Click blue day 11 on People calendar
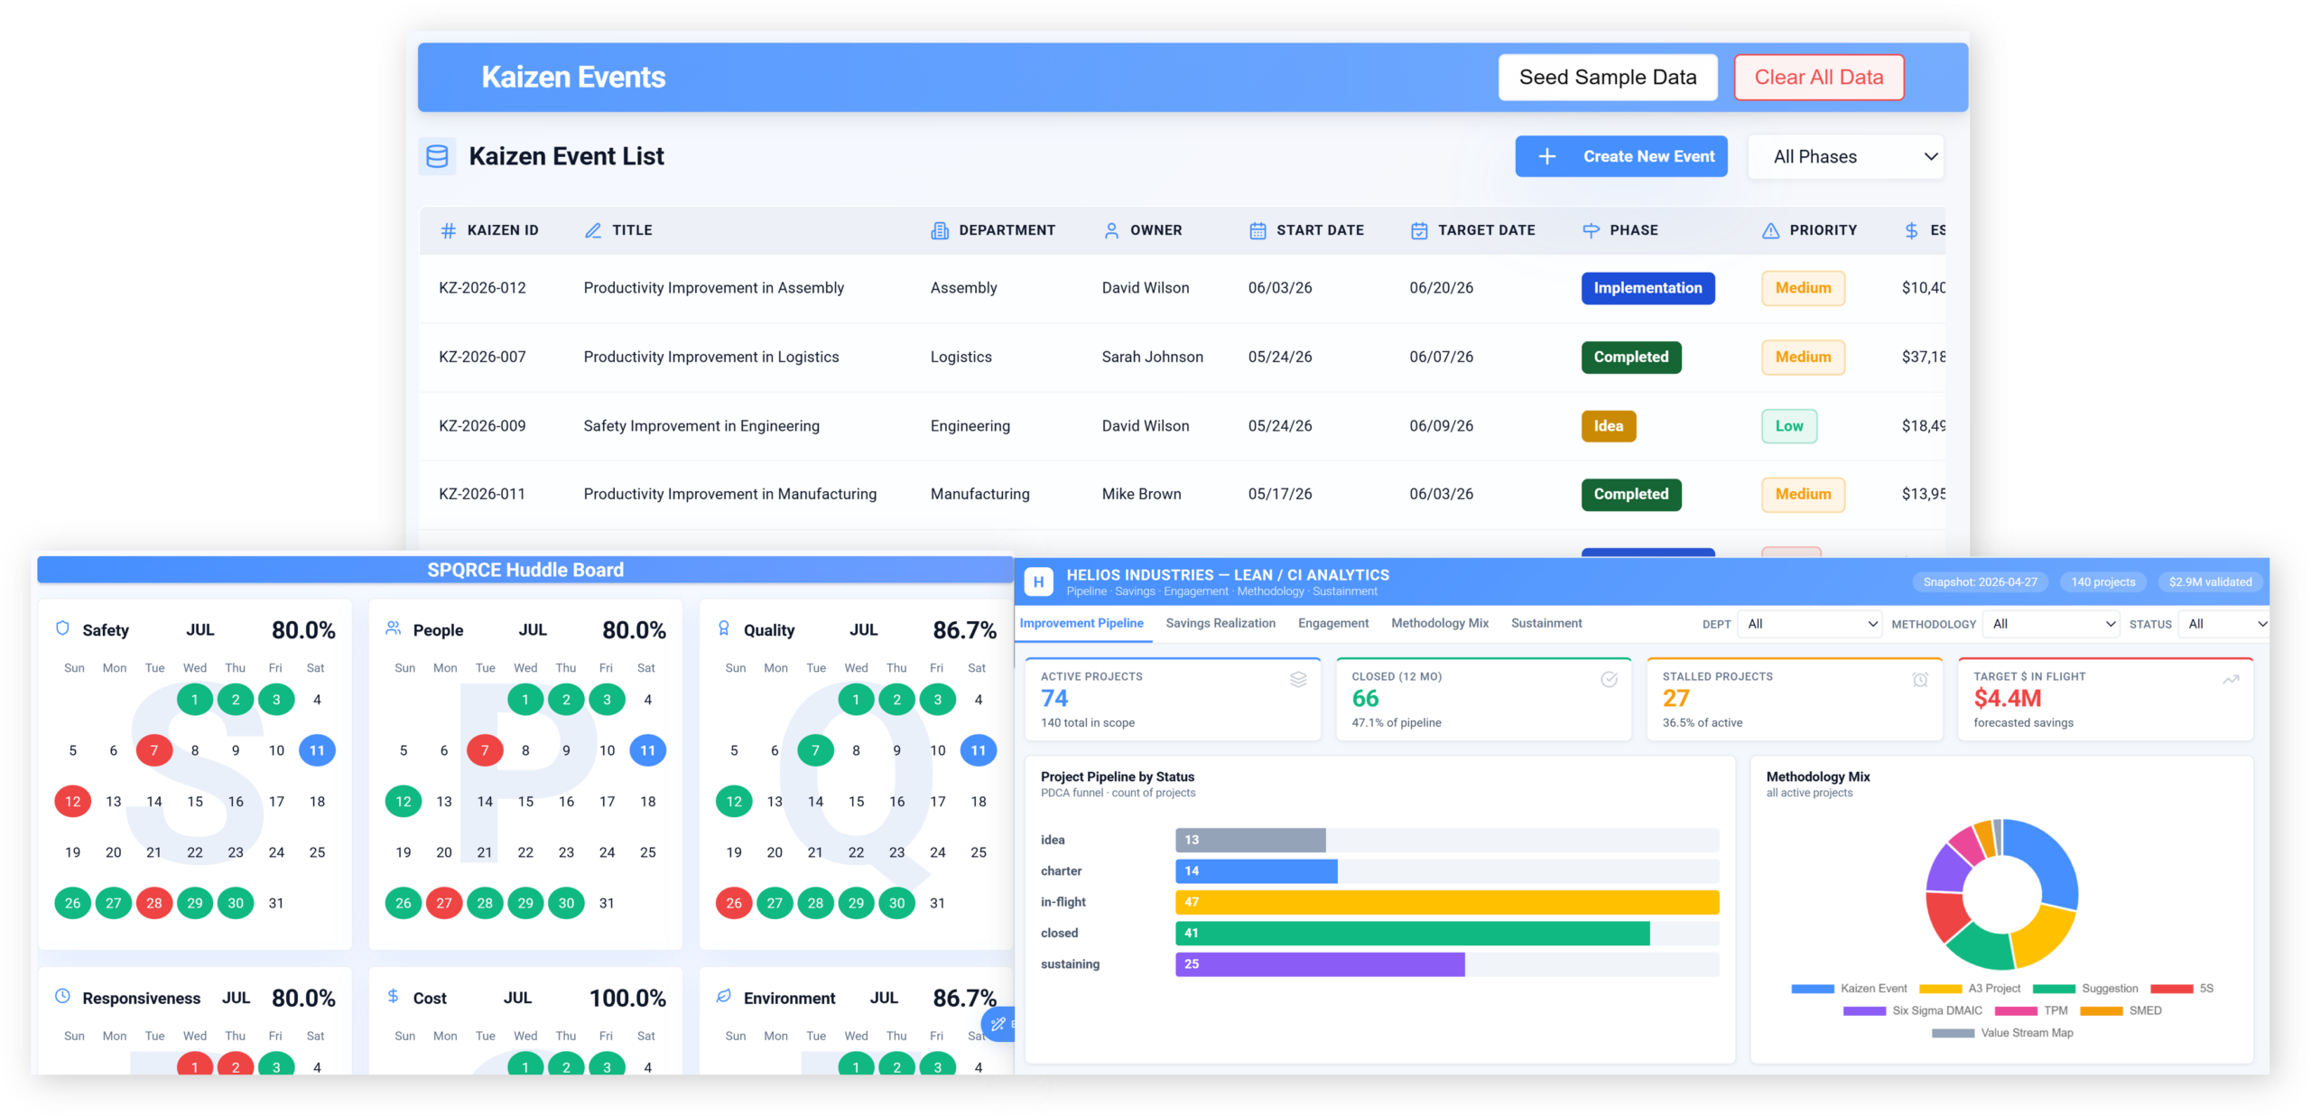 tap(648, 750)
